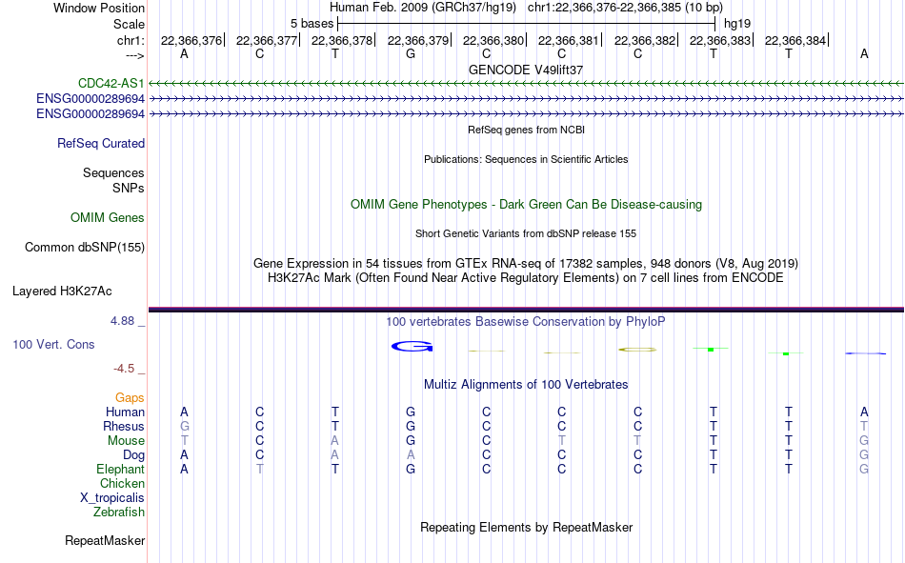Click the faded G in the Rhesus row first column

pyautogui.click(x=185, y=426)
